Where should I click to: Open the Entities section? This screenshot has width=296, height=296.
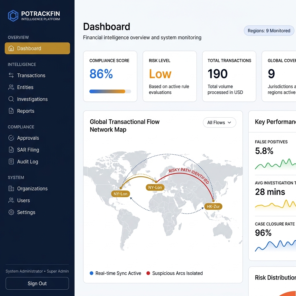[37, 87]
